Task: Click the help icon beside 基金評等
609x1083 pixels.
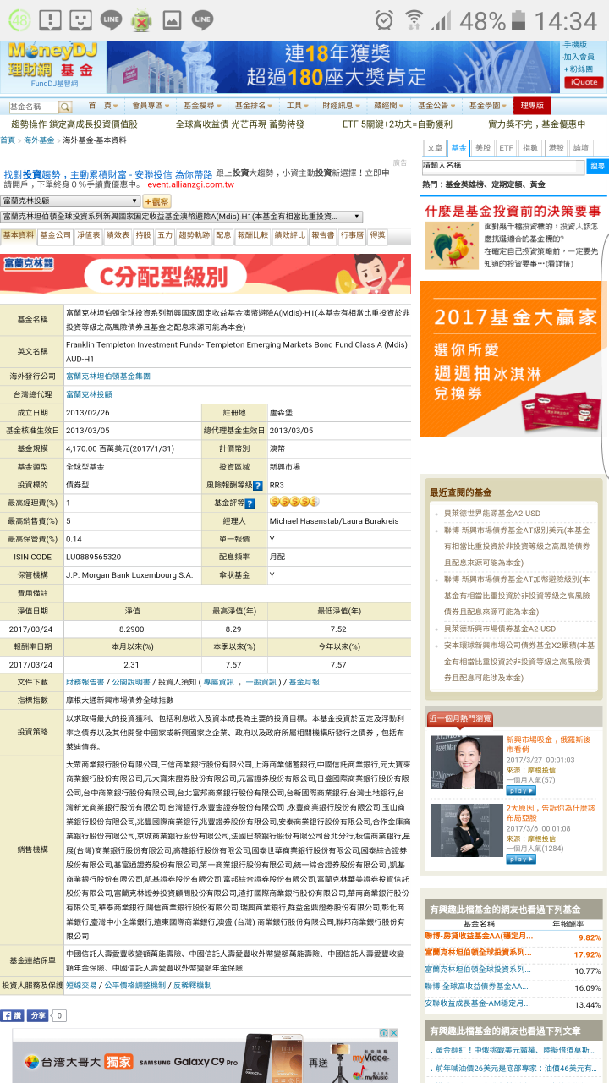Action: (x=249, y=503)
